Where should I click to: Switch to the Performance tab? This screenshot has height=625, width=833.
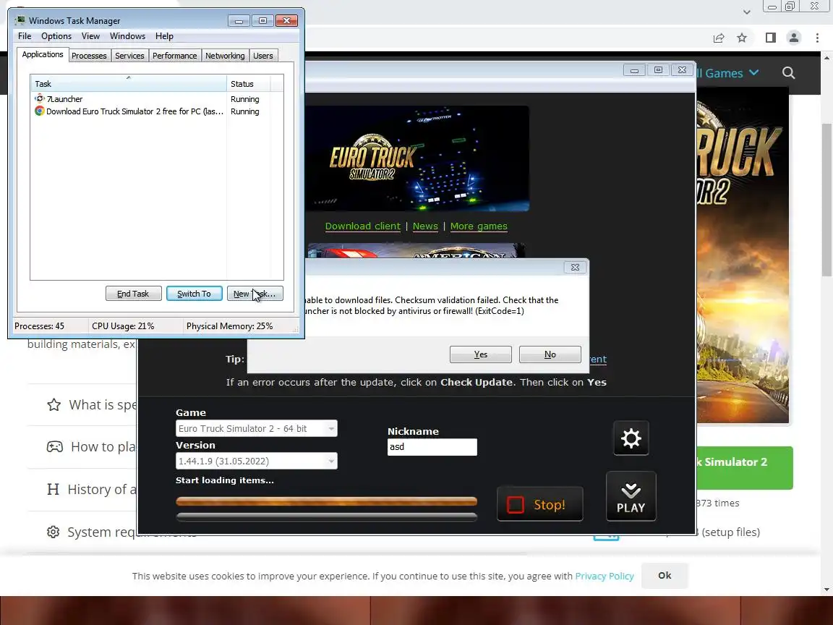point(175,56)
